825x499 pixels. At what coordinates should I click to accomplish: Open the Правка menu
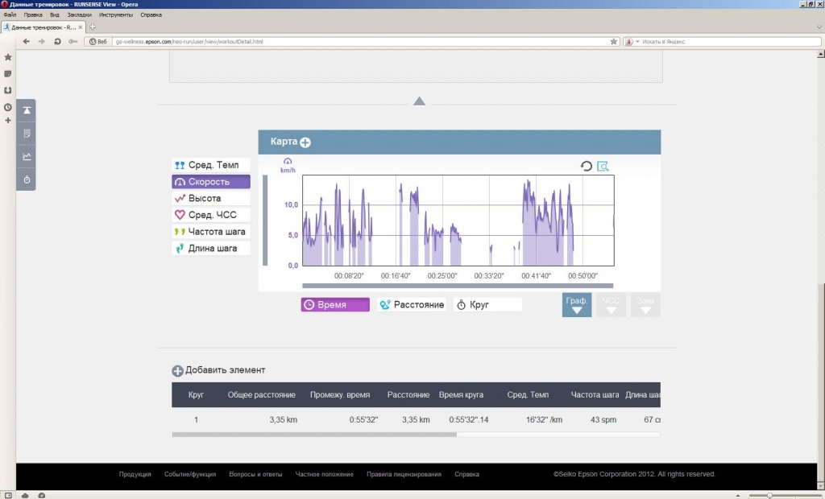pos(32,14)
